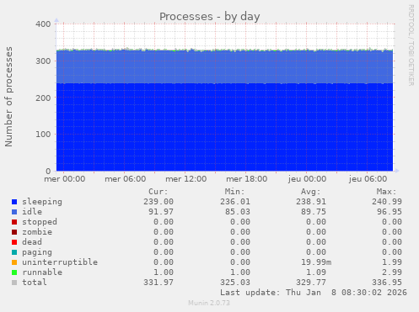Click total current value 331.97
419x312 pixels.
[x=158, y=283]
